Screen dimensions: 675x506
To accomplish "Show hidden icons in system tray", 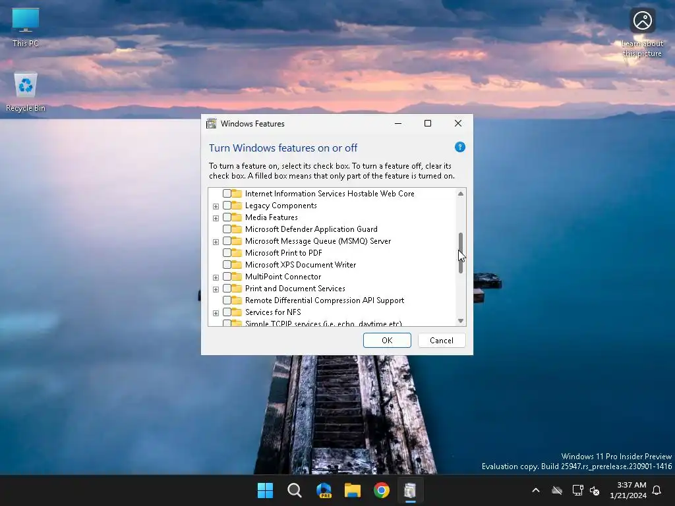I will (x=536, y=490).
